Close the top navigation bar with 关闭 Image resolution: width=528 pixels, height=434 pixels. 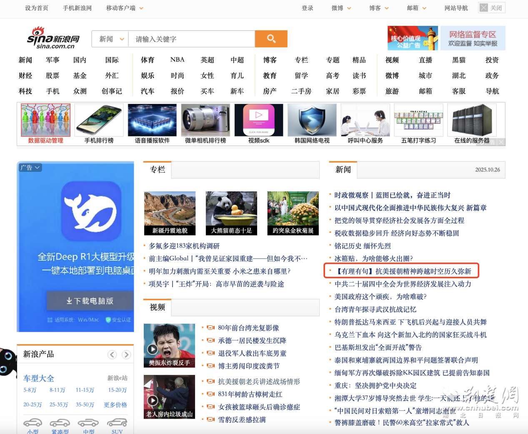[x=492, y=8]
